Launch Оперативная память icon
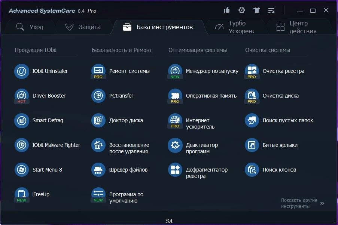Image resolution: width=338 pixels, height=225 pixels. coord(175,96)
